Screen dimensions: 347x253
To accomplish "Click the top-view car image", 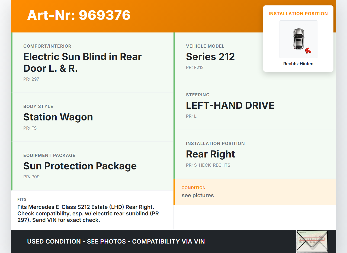I will [x=298, y=39].
